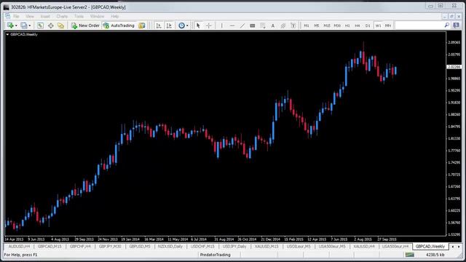466x262 pixels.
Task: Select the Cursor arrow tool
Action: (198, 25)
